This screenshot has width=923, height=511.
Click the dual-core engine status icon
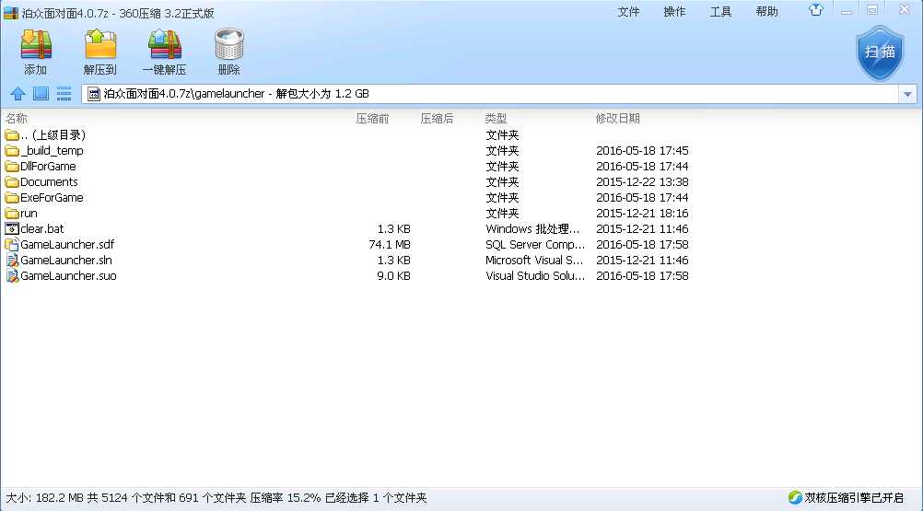[795, 497]
